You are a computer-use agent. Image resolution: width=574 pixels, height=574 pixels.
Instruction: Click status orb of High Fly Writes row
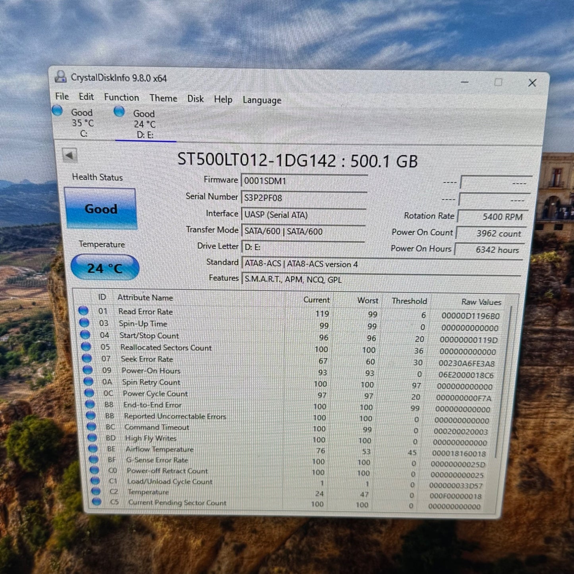pos(93,437)
